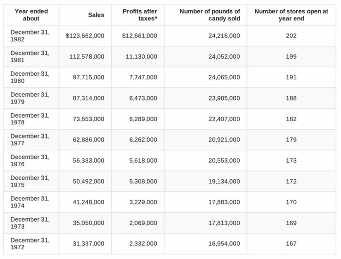
Task: Click the 16,954,000 pounds sold cell
Action: 224,244
